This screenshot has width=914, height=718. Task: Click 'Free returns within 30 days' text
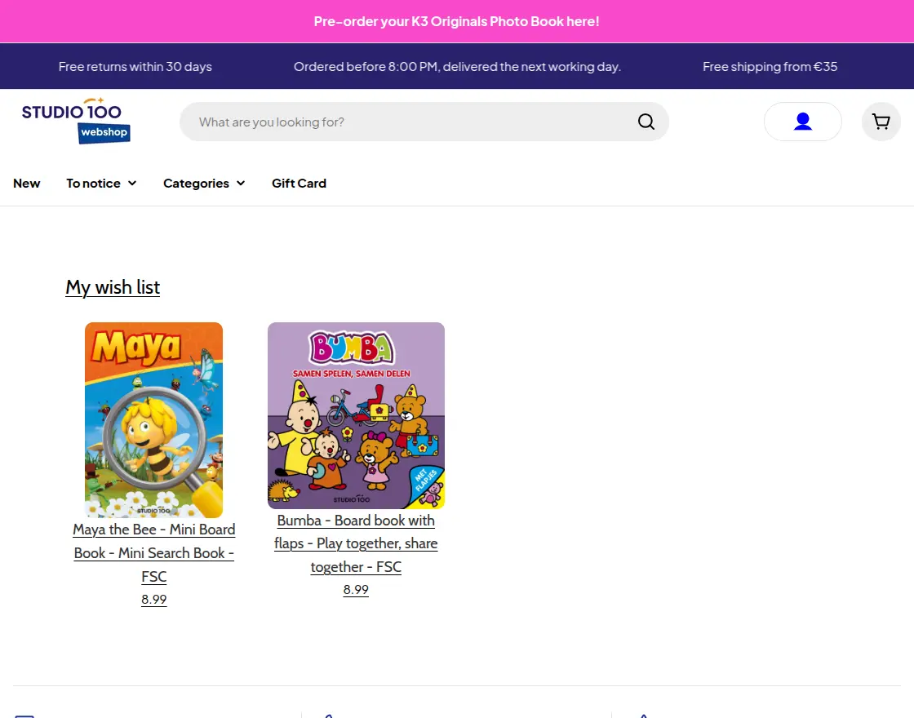[135, 66]
